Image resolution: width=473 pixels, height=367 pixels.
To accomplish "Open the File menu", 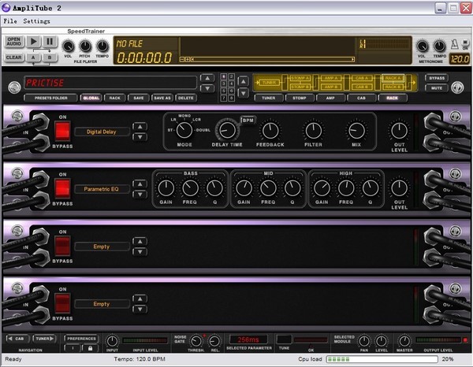I will 10,21.
